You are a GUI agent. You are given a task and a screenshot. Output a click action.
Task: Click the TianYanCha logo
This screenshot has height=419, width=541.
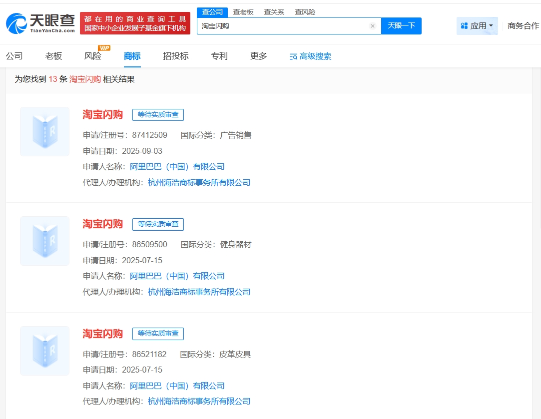coord(41,23)
